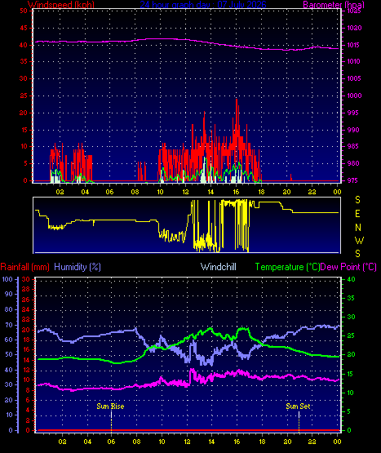381x453 pixels.
Task: Click the highest wind gust peak near 16:00
Action: coord(237,100)
